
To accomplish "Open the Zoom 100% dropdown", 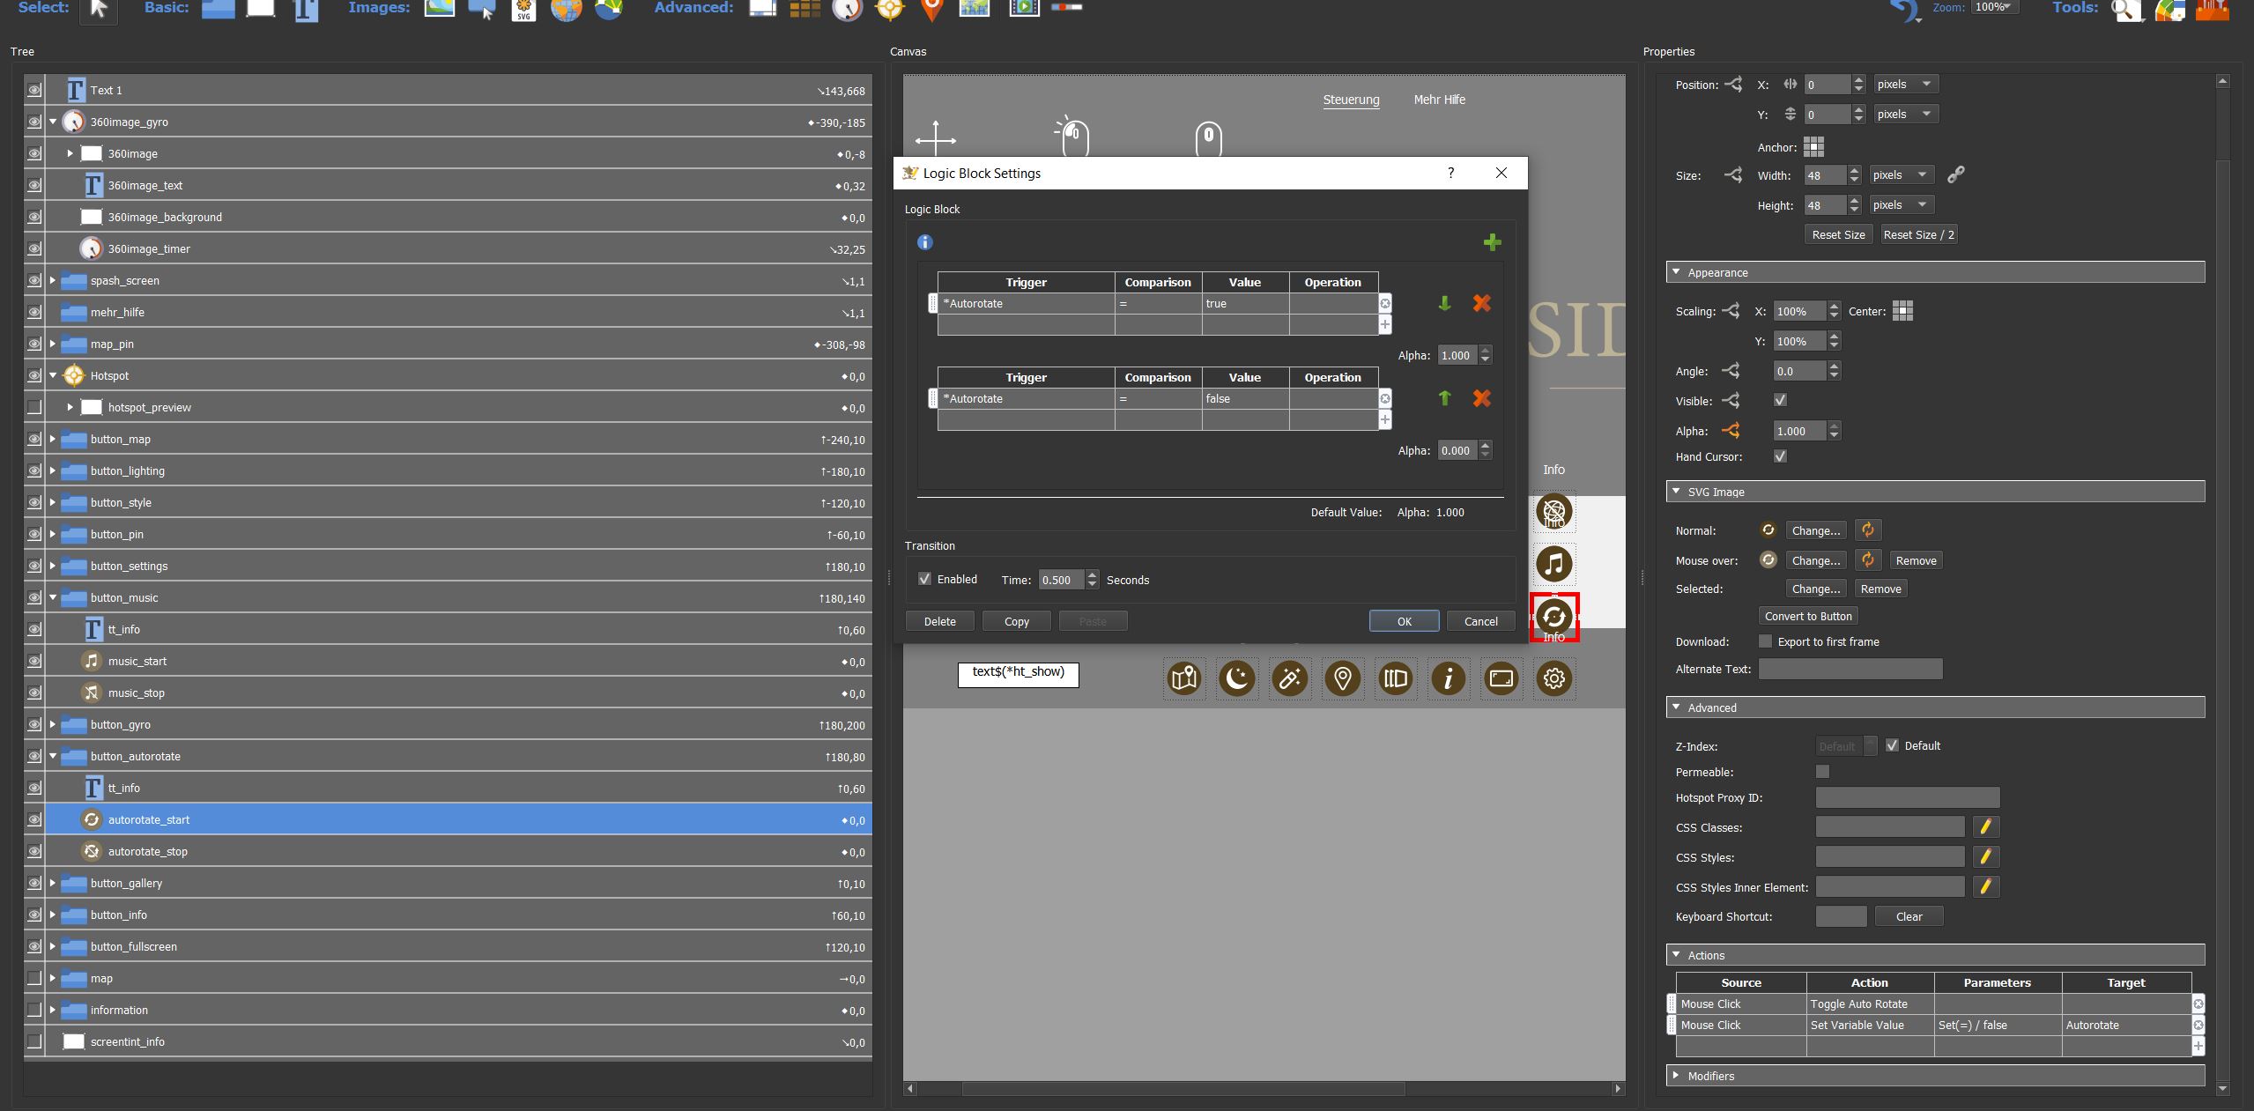I will [x=1996, y=7].
